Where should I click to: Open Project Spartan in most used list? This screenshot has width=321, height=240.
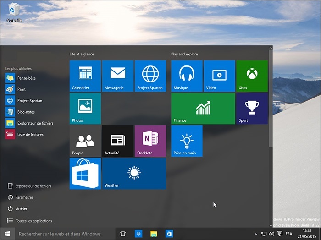pos(24,101)
